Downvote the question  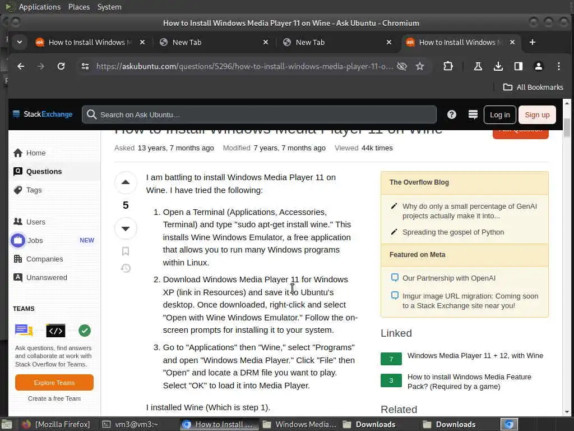click(126, 228)
